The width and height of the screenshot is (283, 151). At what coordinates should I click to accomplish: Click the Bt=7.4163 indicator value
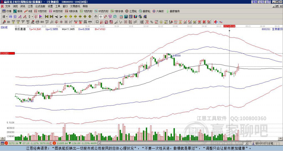point(100,29)
